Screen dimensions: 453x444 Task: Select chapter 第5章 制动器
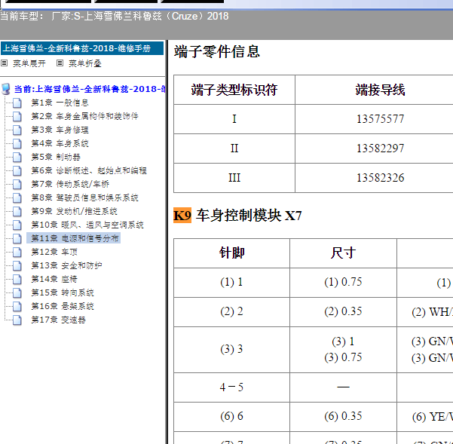[x=56, y=157]
